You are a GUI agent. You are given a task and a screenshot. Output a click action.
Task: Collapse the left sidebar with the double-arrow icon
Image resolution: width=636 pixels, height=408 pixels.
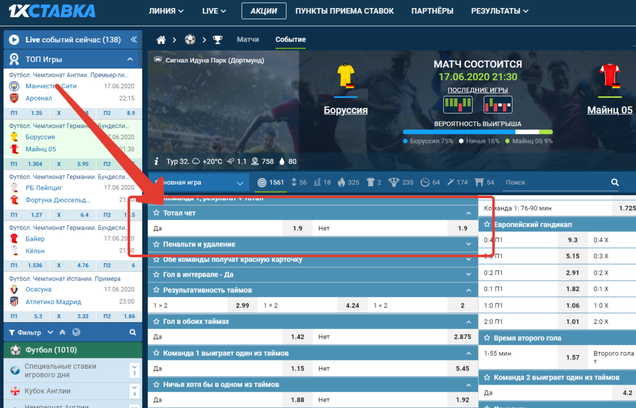pyautogui.click(x=134, y=40)
